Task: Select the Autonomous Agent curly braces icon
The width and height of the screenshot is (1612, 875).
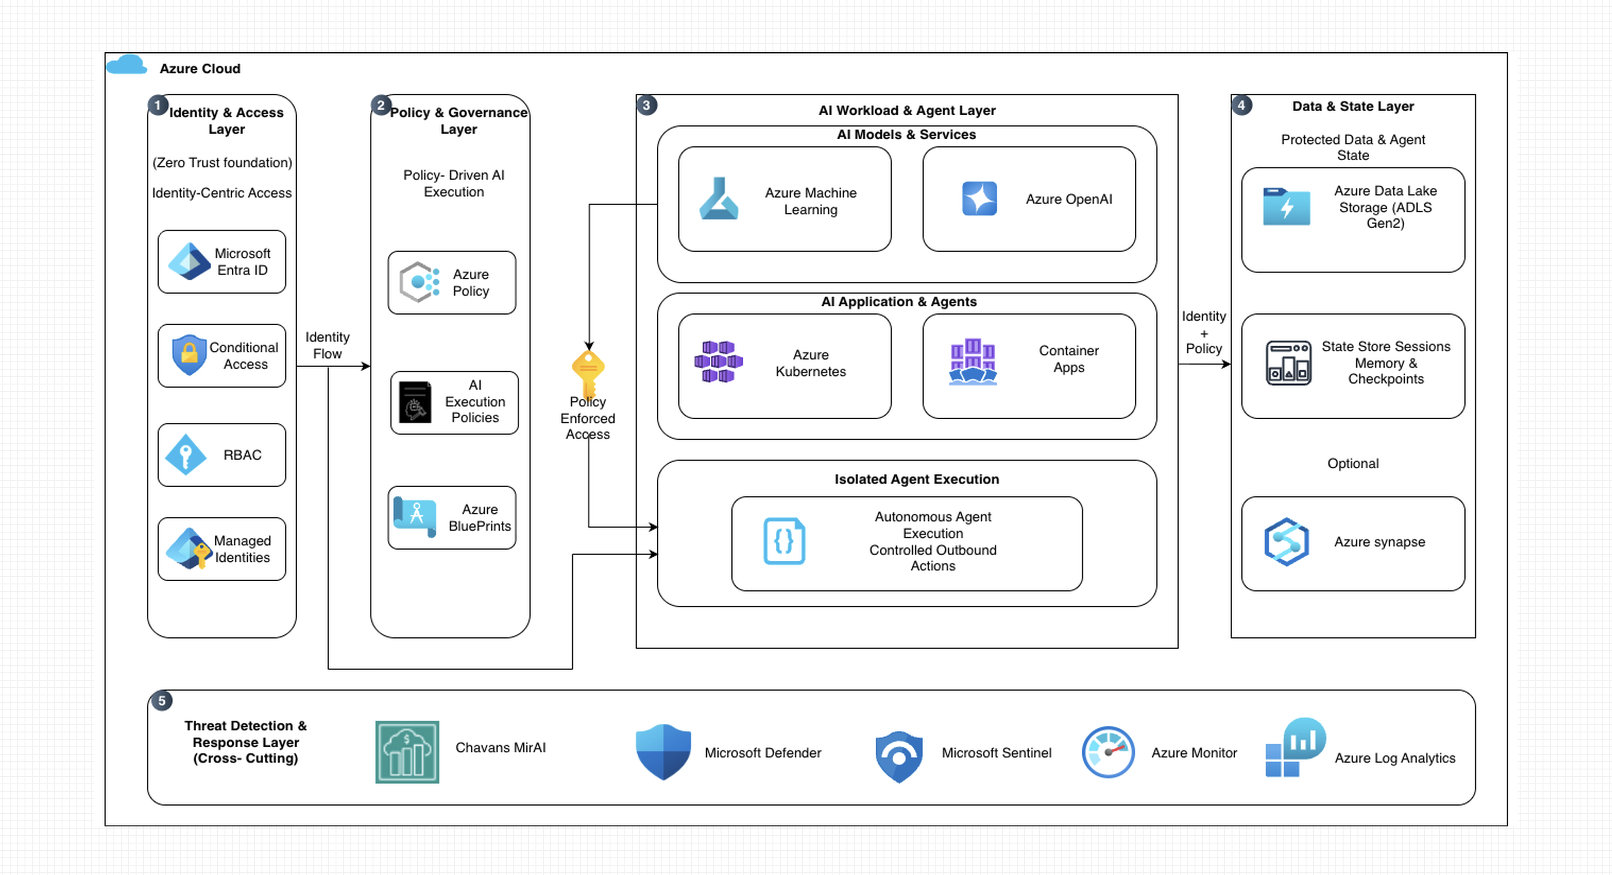Action: [784, 541]
